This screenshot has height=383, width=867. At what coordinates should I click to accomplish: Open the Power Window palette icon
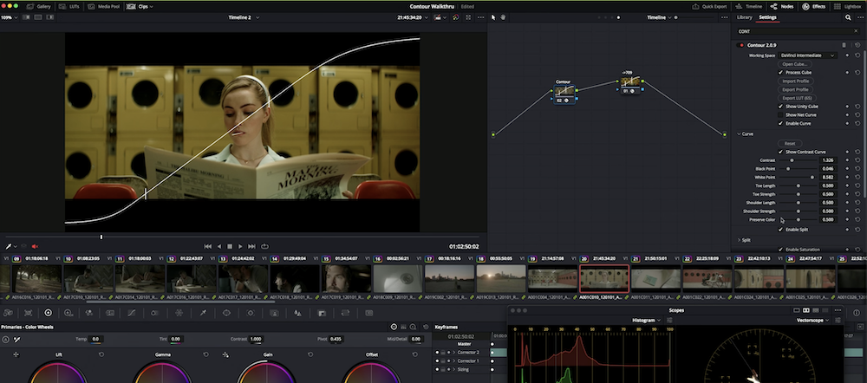[226, 313]
